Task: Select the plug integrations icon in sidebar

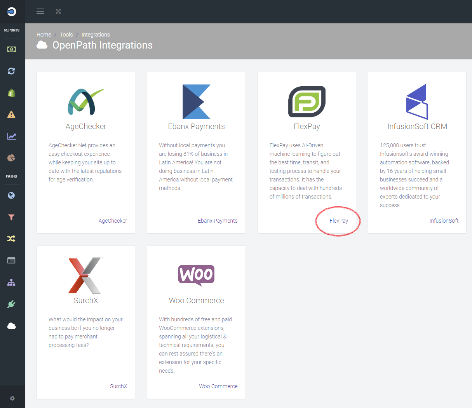Action: pyautogui.click(x=12, y=304)
